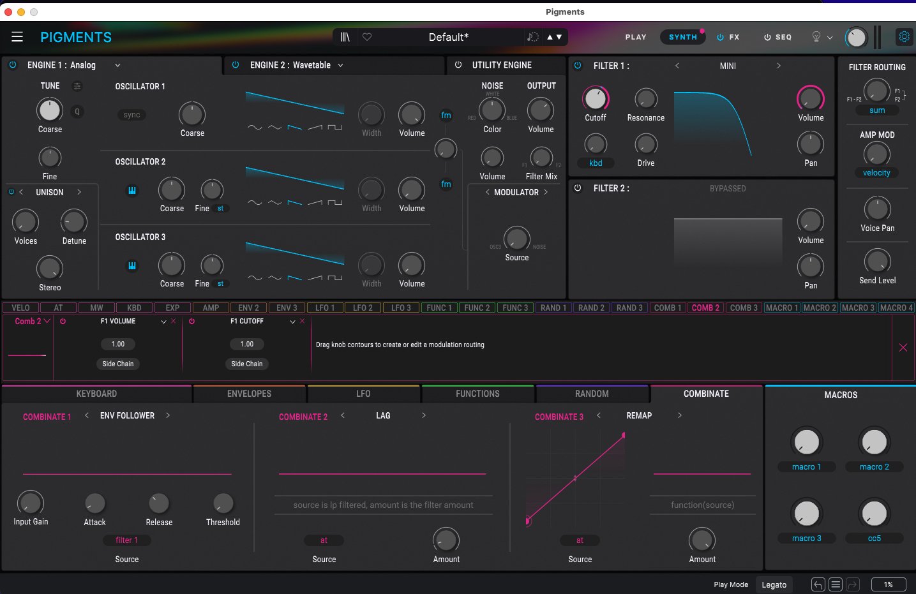
Task: Click the sum button in Filter Routing
Action: point(876,110)
